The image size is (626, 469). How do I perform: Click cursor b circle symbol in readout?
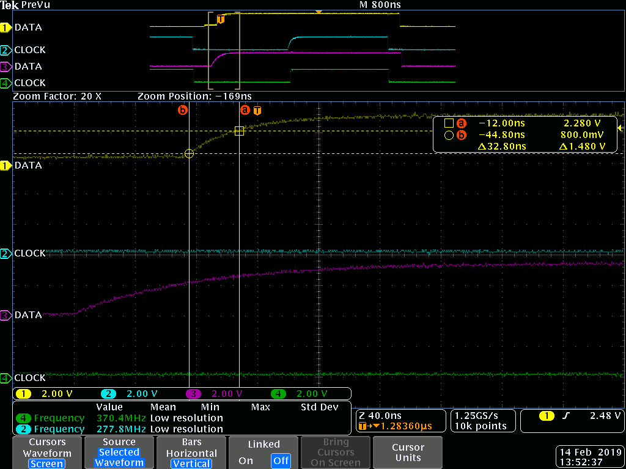click(x=448, y=136)
